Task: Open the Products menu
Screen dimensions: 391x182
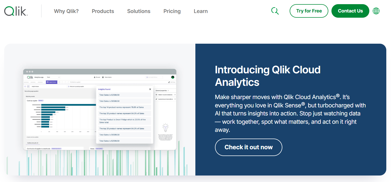Action: [103, 11]
